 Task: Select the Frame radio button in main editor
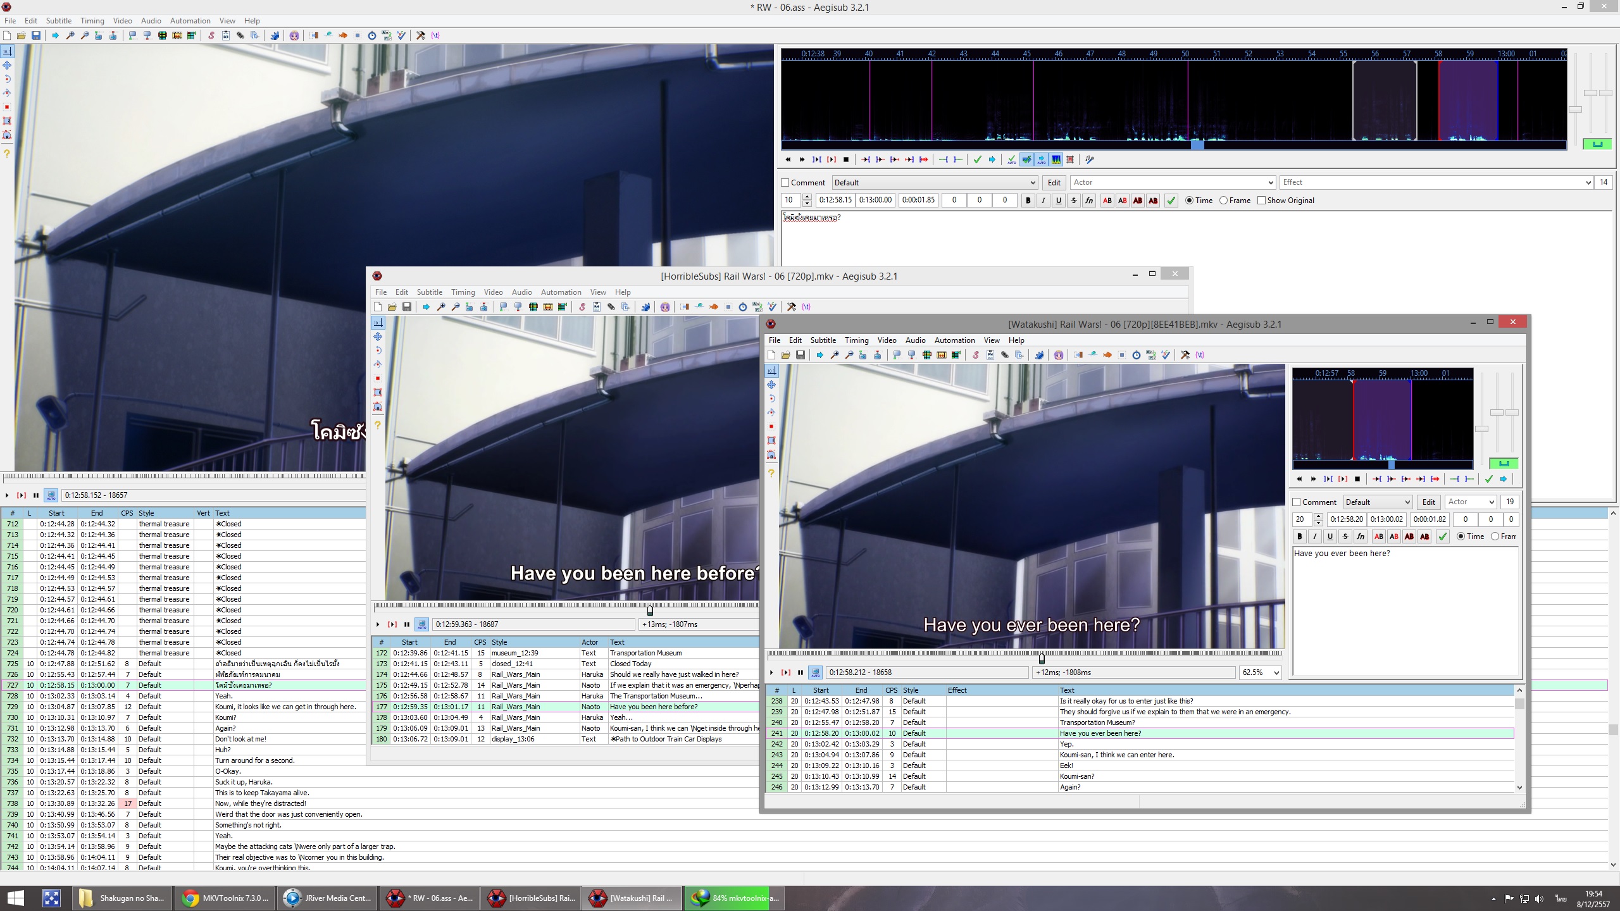1224,201
